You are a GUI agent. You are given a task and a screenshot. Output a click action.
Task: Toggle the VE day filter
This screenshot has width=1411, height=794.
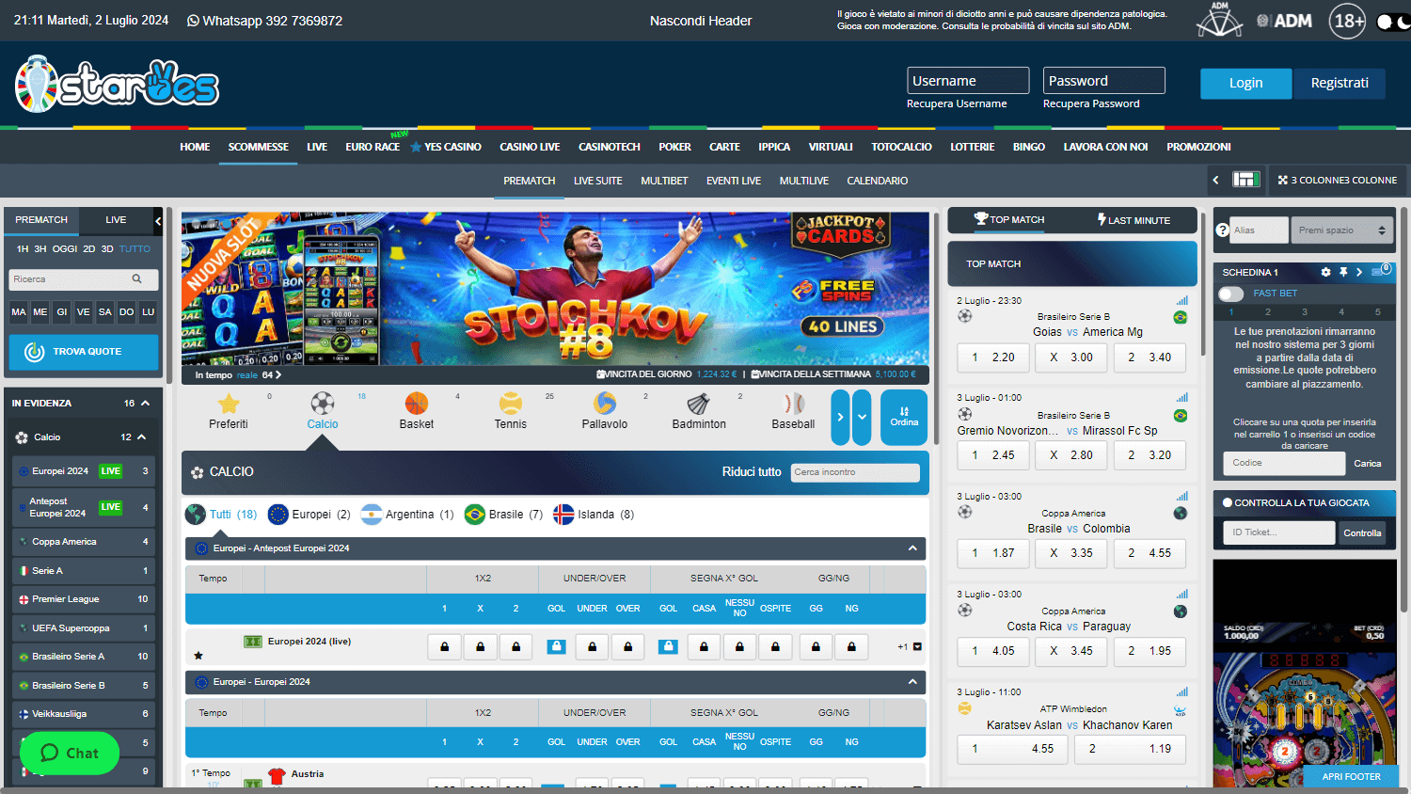tap(84, 312)
